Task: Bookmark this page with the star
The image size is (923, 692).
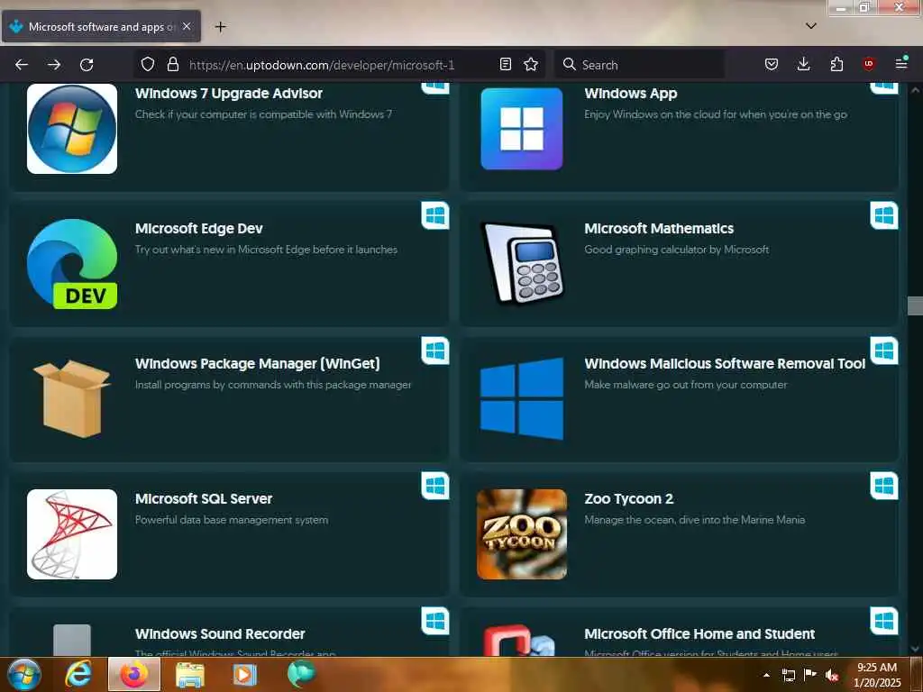Action: click(531, 65)
